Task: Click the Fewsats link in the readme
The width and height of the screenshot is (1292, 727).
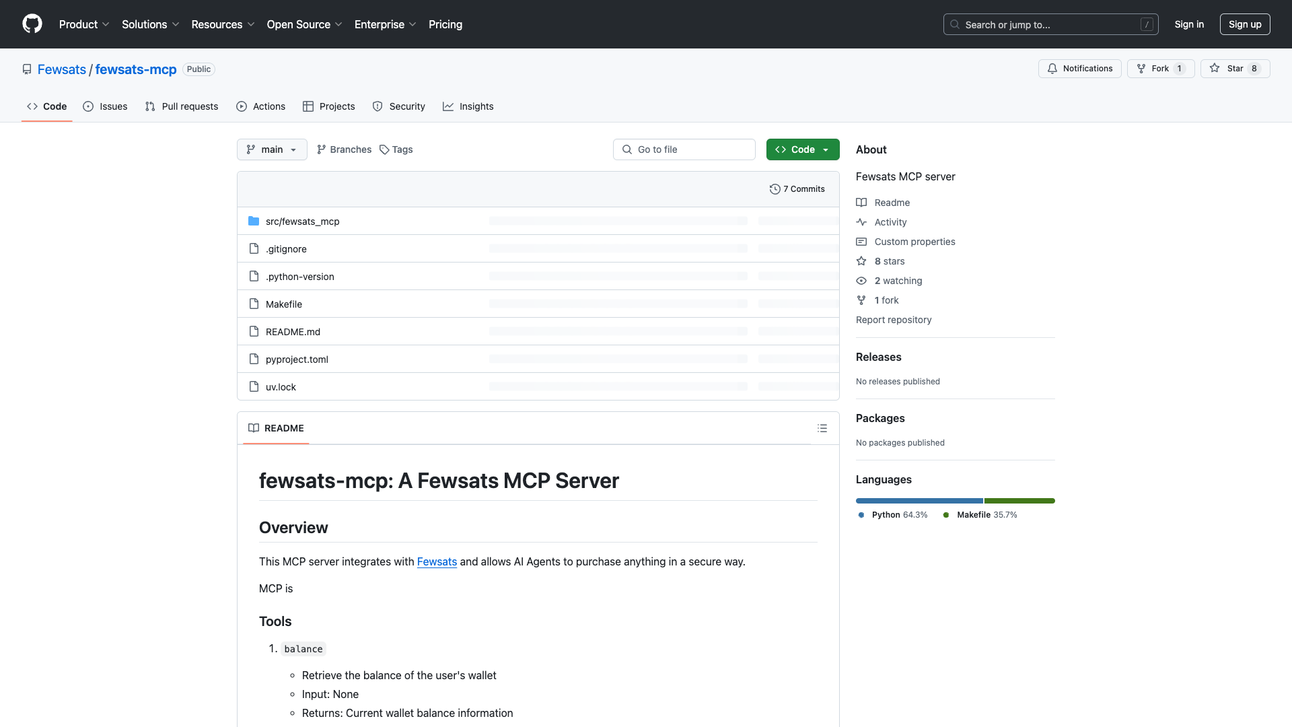Action: [x=437, y=561]
